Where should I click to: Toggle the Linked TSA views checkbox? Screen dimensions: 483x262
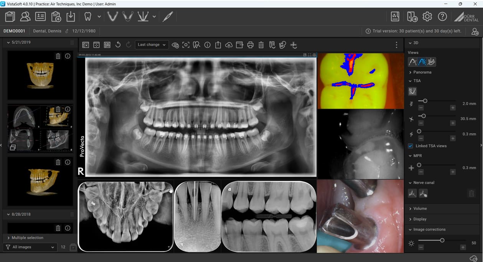tap(410, 146)
